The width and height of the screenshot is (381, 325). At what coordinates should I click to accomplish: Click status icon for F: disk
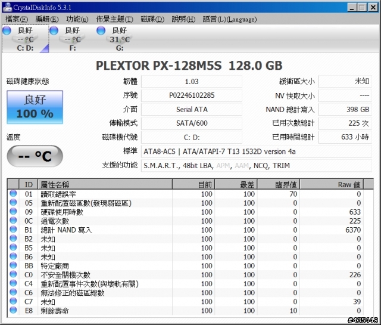[x=54, y=30]
